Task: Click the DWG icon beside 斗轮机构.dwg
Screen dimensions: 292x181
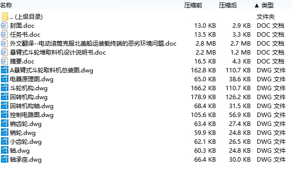Action: 4,88
